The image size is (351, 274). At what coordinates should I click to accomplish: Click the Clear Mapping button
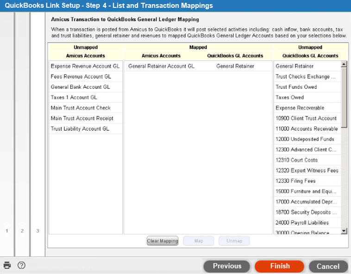[x=163, y=241]
